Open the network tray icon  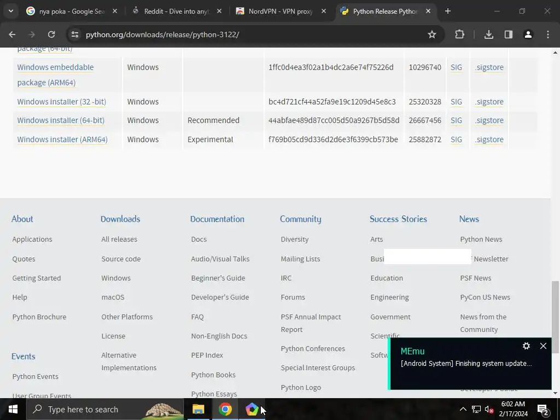[x=476, y=409]
